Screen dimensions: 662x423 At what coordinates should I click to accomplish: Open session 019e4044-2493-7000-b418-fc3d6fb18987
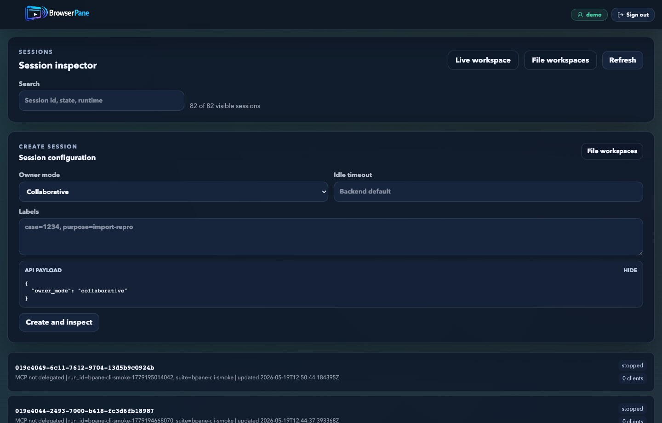tap(331, 410)
